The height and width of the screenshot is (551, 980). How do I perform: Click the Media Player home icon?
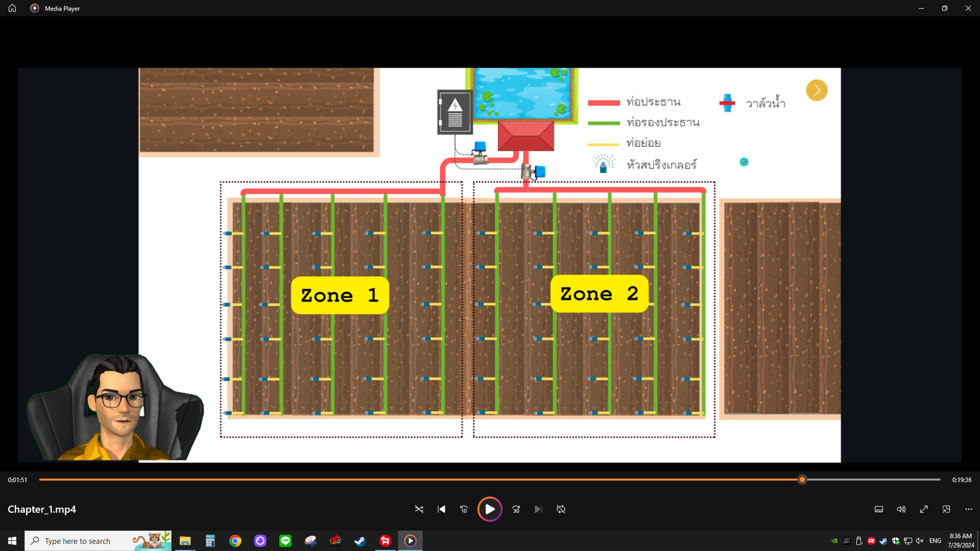pos(12,8)
